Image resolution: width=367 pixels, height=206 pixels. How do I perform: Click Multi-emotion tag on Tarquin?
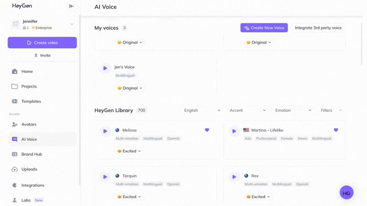click(x=127, y=184)
